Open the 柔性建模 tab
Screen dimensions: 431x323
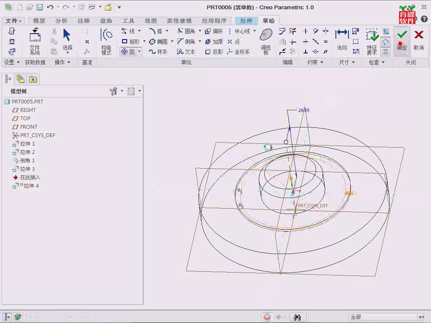[179, 21]
